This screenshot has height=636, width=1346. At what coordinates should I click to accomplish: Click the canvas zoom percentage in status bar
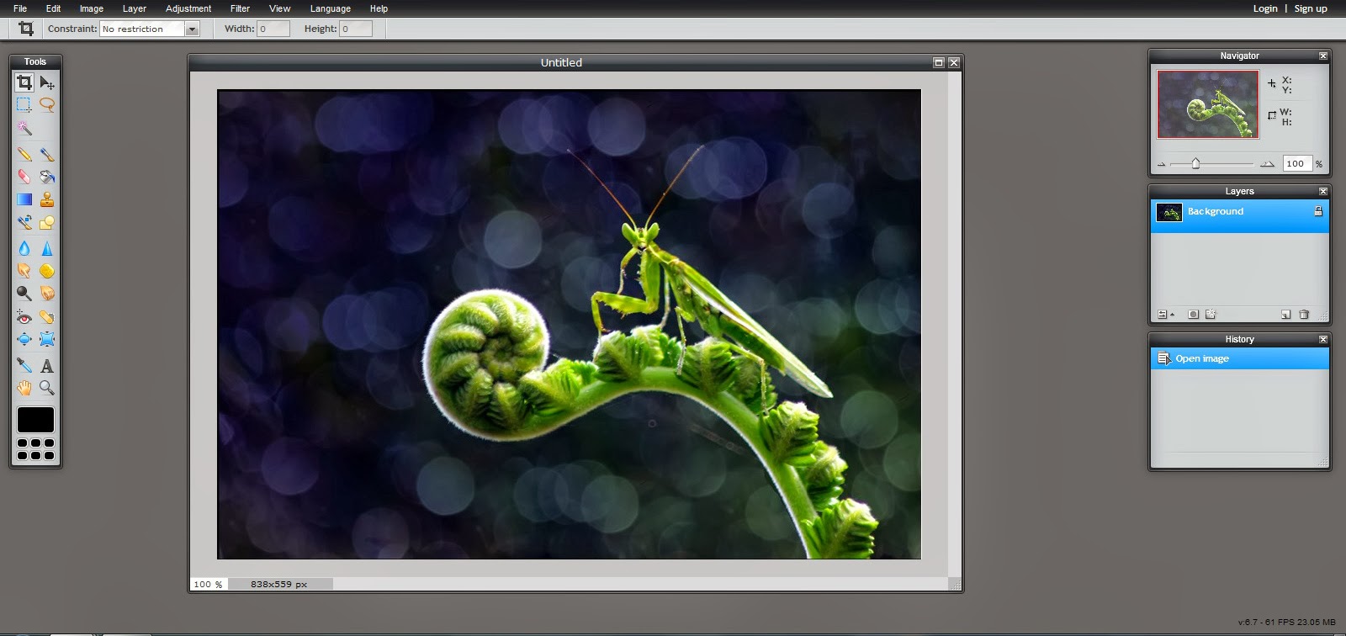click(208, 584)
